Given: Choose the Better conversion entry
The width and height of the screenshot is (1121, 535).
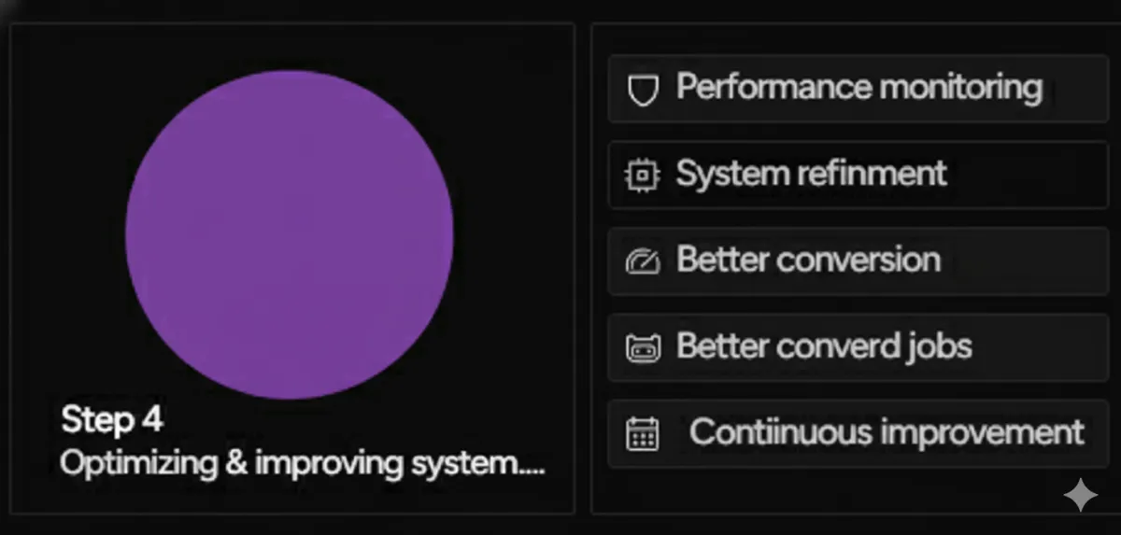Looking at the screenshot, I should point(858,260).
